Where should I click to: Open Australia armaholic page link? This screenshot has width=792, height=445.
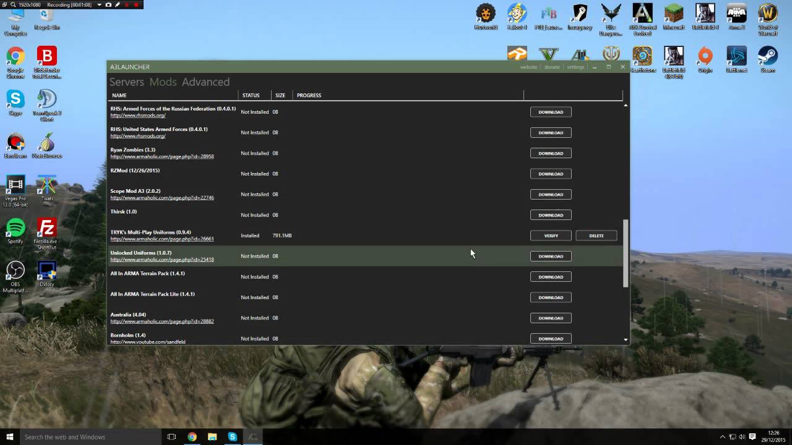162,321
